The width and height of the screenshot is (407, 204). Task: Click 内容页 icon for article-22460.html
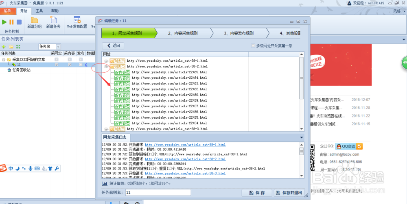(122, 95)
